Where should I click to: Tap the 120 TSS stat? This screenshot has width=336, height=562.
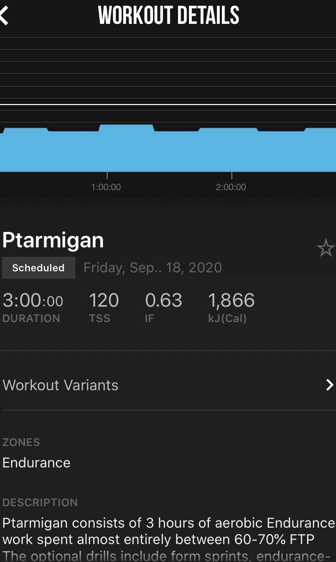[x=104, y=301]
